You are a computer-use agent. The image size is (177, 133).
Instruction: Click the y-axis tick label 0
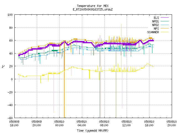click(12, 79)
